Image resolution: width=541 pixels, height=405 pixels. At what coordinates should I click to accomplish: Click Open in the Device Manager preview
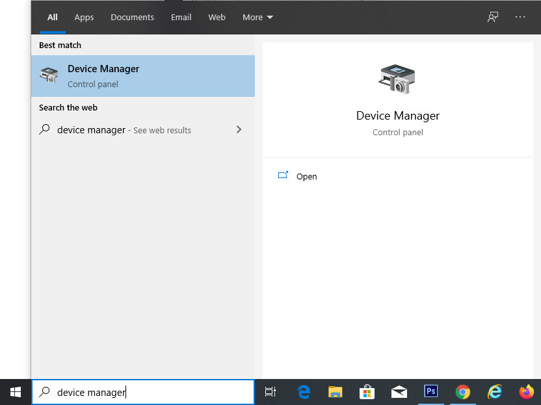click(306, 176)
